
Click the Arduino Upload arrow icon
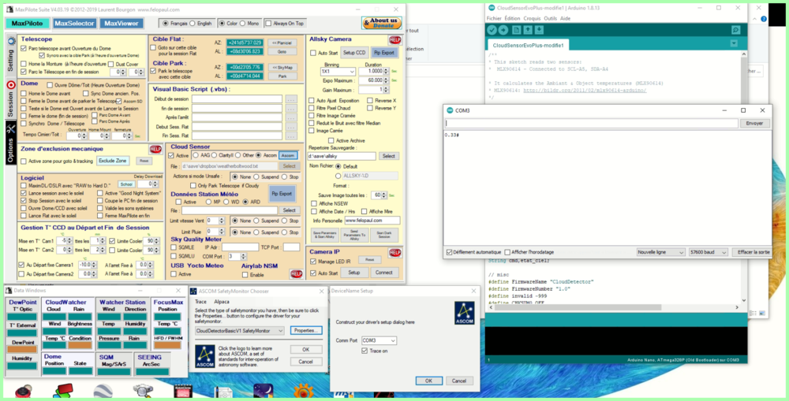pos(503,30)
